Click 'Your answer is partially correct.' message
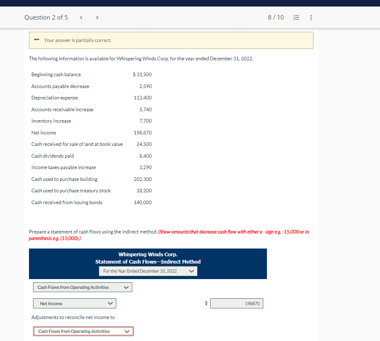 click(78, 40)
